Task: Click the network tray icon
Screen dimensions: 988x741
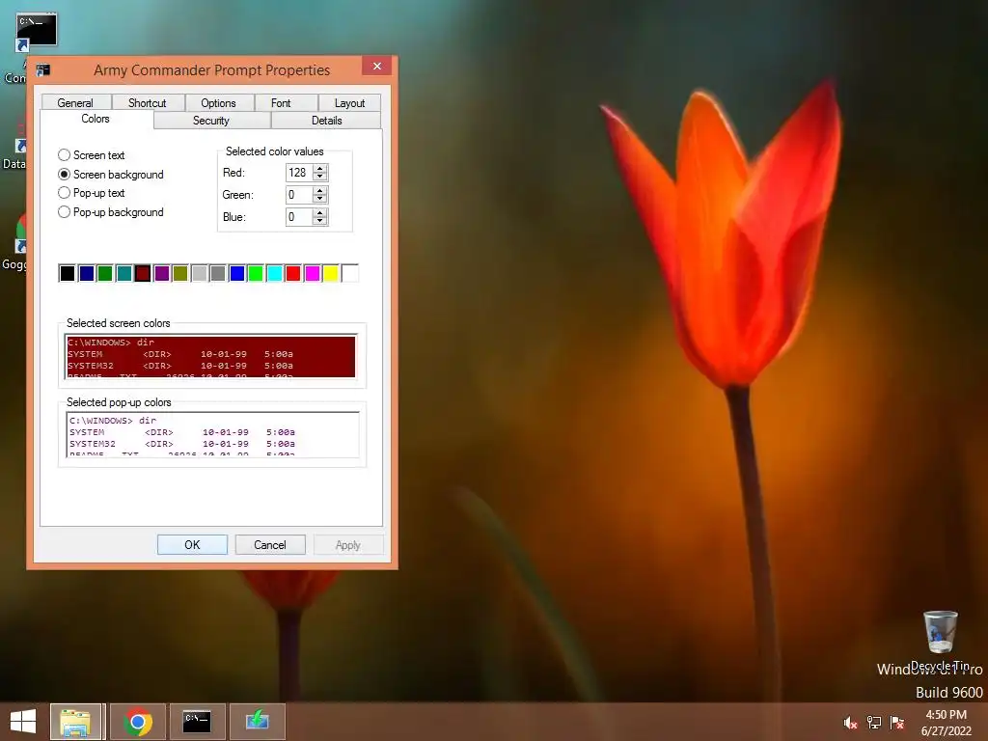Action: tap(874, 723)
